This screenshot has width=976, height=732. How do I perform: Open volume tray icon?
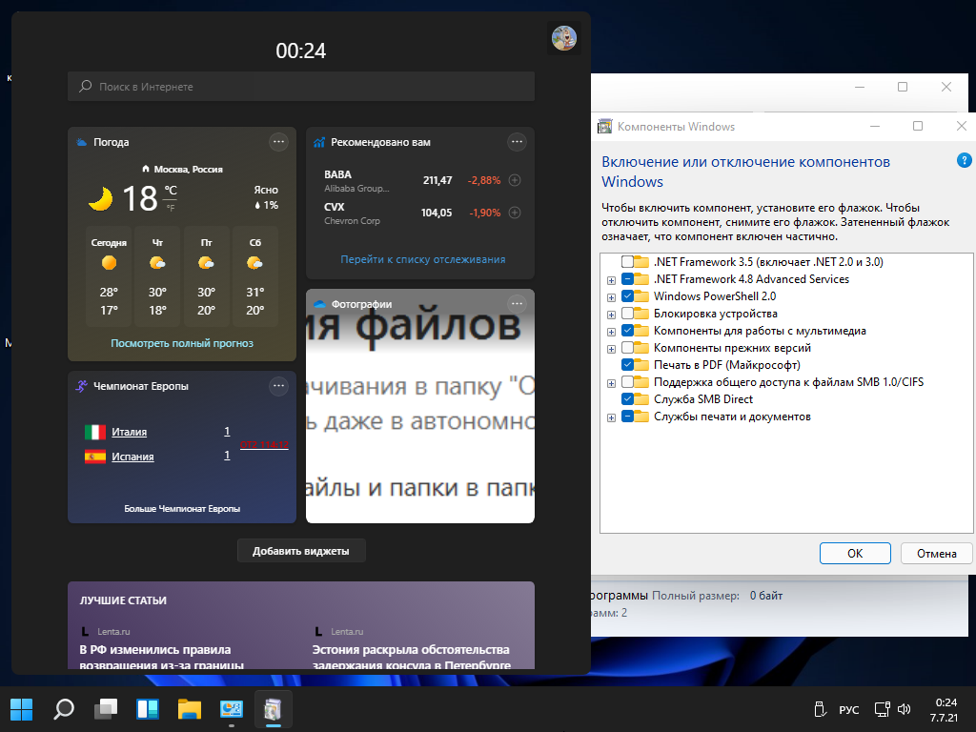click(x=904, y=709)
